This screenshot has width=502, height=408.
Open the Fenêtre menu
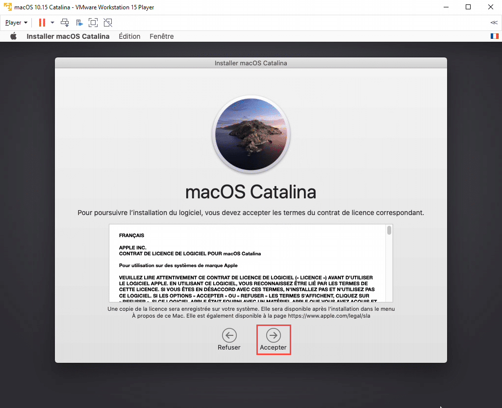click(162, 36)
